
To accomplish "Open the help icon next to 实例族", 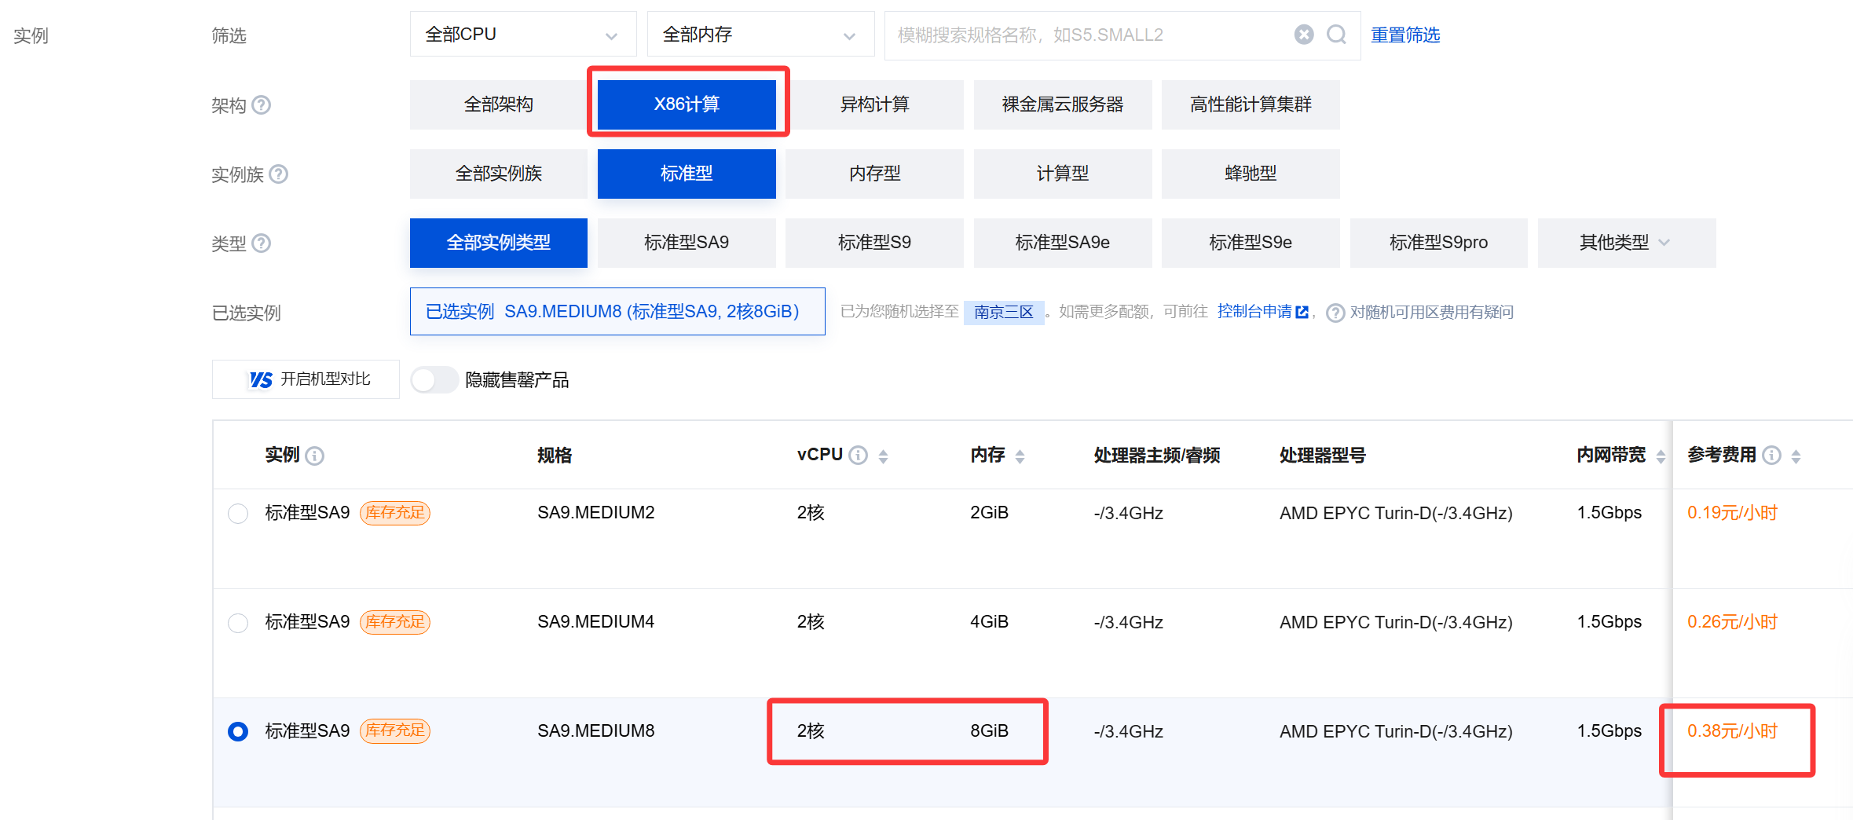I will pos(279,174).
